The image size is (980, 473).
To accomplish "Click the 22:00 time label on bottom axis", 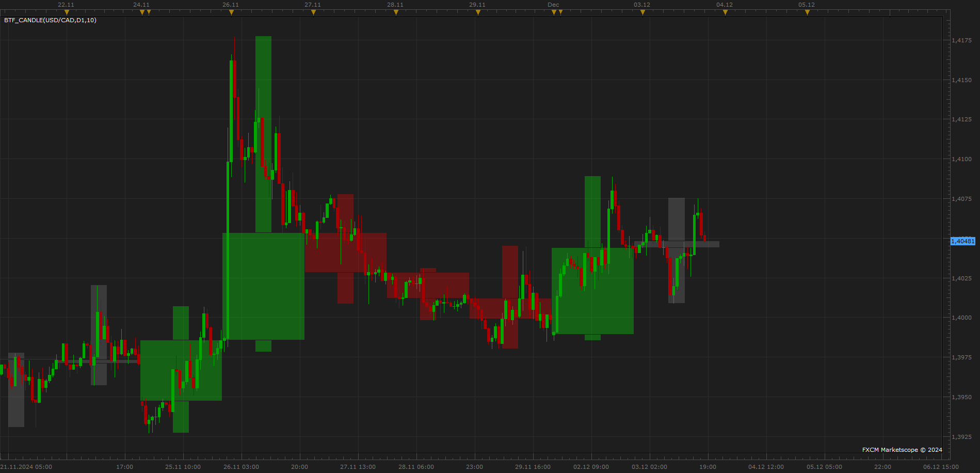I will pyautogui.click(x=882, y=467).
